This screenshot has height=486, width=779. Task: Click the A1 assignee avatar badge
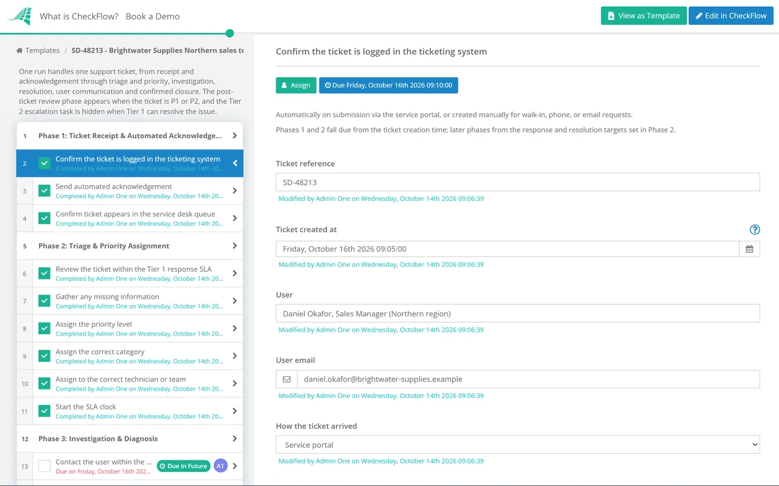220,466
